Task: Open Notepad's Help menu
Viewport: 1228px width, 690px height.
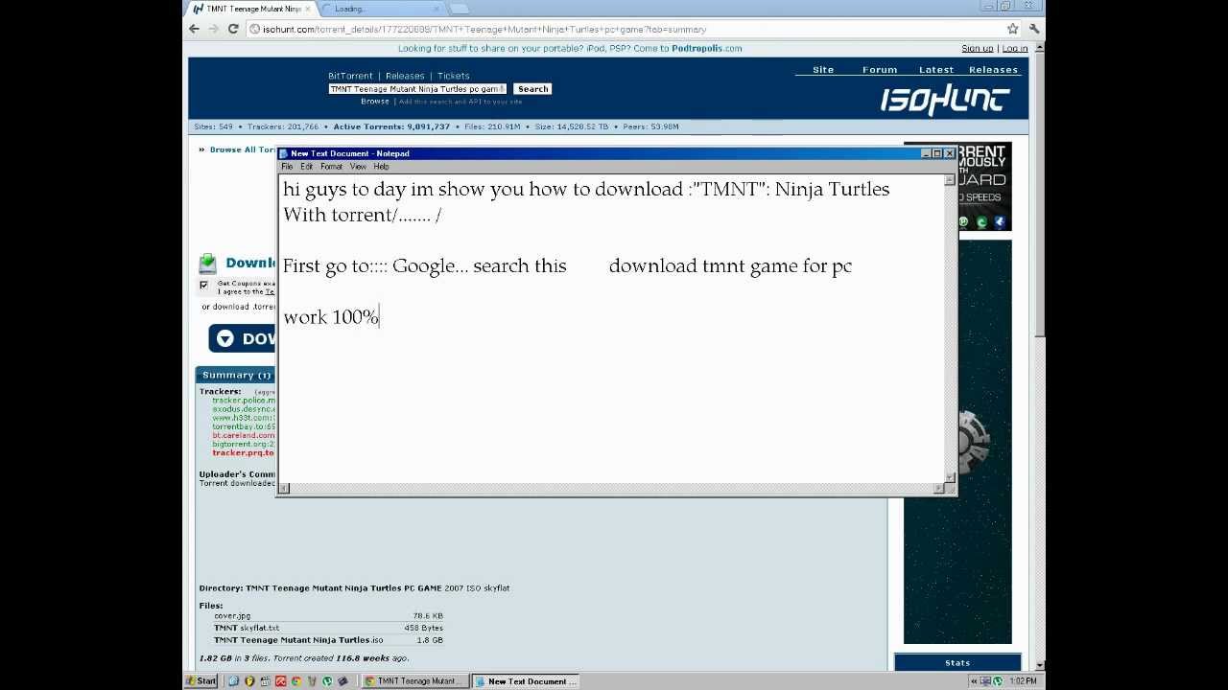Action: pyautogui.click(x=381, y=167)
